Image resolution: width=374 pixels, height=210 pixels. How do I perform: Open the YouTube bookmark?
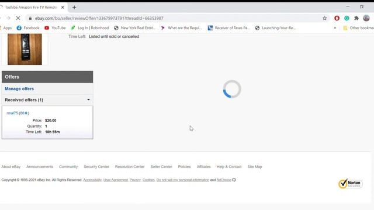coord(55,28)
